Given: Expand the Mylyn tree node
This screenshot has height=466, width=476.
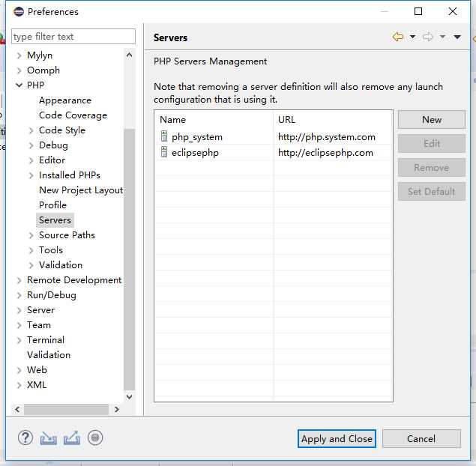Looking at the screenshot, I should tap(19, 55).
